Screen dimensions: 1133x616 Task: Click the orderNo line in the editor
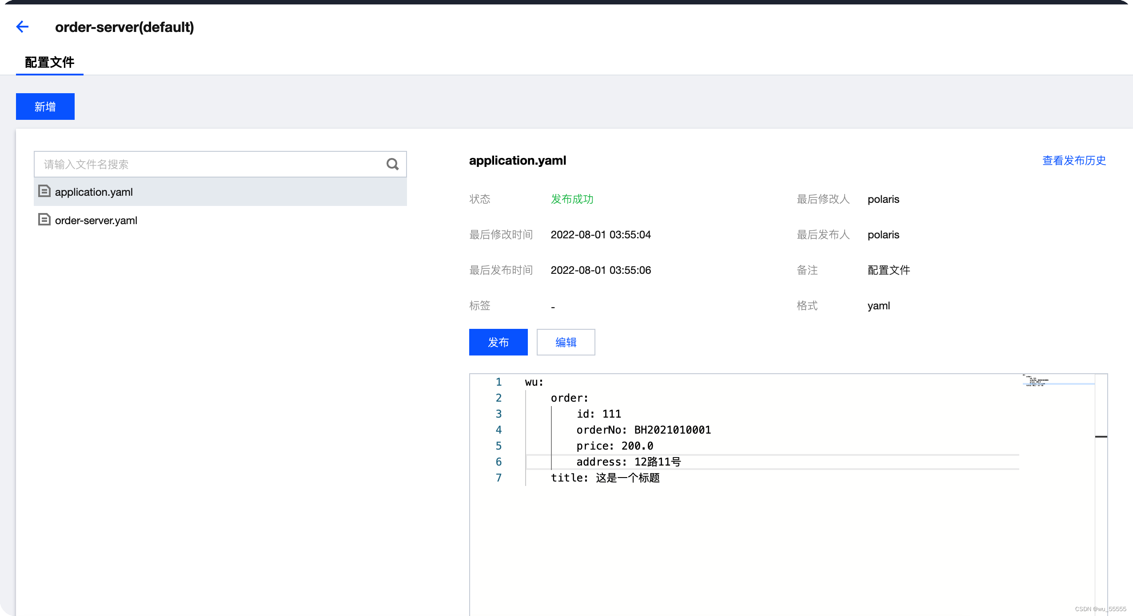tap(643, 430)
